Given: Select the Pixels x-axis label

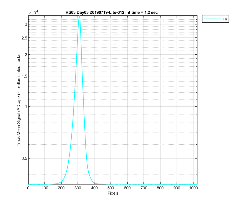Looking at the screenshot, I should tap(113, 193).
